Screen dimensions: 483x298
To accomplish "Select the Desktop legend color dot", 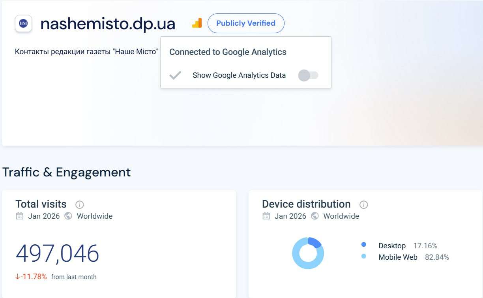I will click(x=363, y=245).
